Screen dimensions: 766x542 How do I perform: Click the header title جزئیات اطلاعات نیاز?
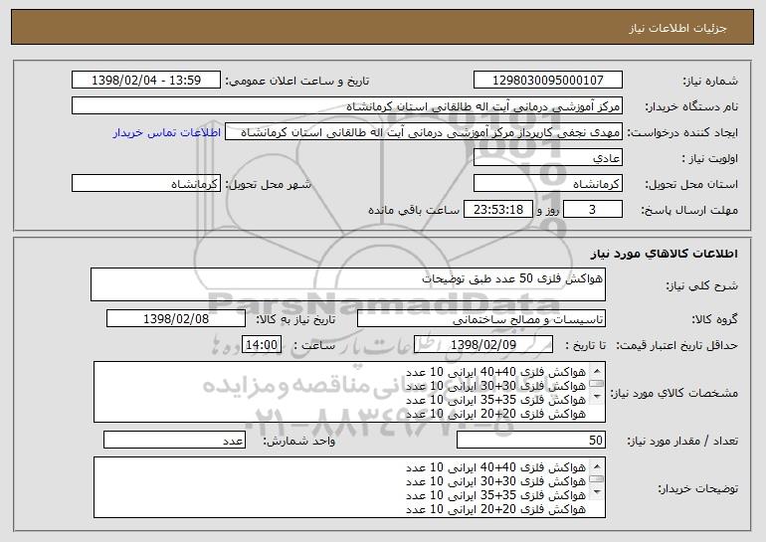677,28
